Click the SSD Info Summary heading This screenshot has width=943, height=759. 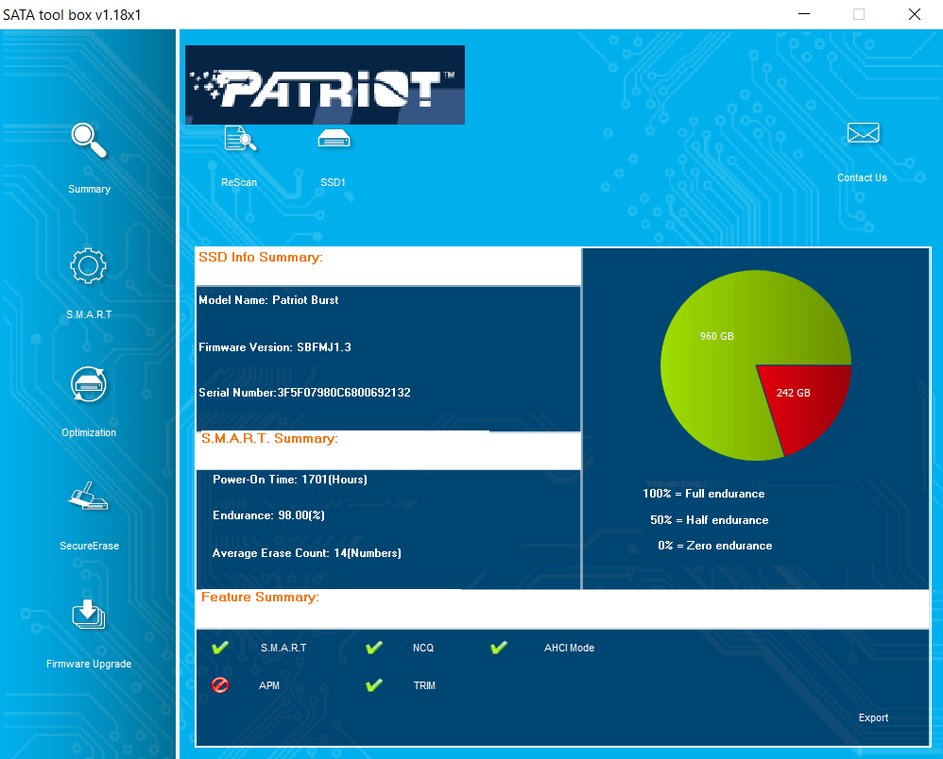point(261,257)
